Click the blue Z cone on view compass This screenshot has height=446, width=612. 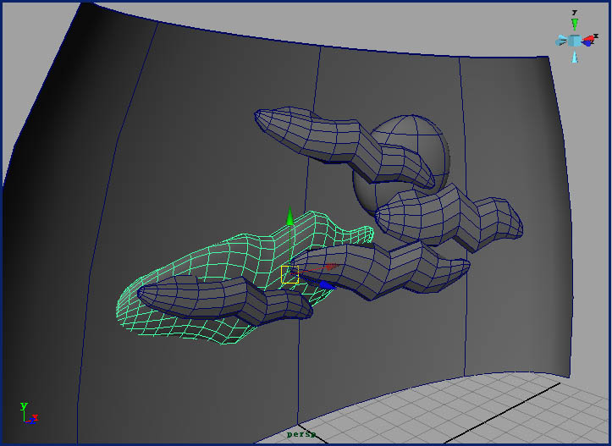pyautogui.click(x=587, y=43)
